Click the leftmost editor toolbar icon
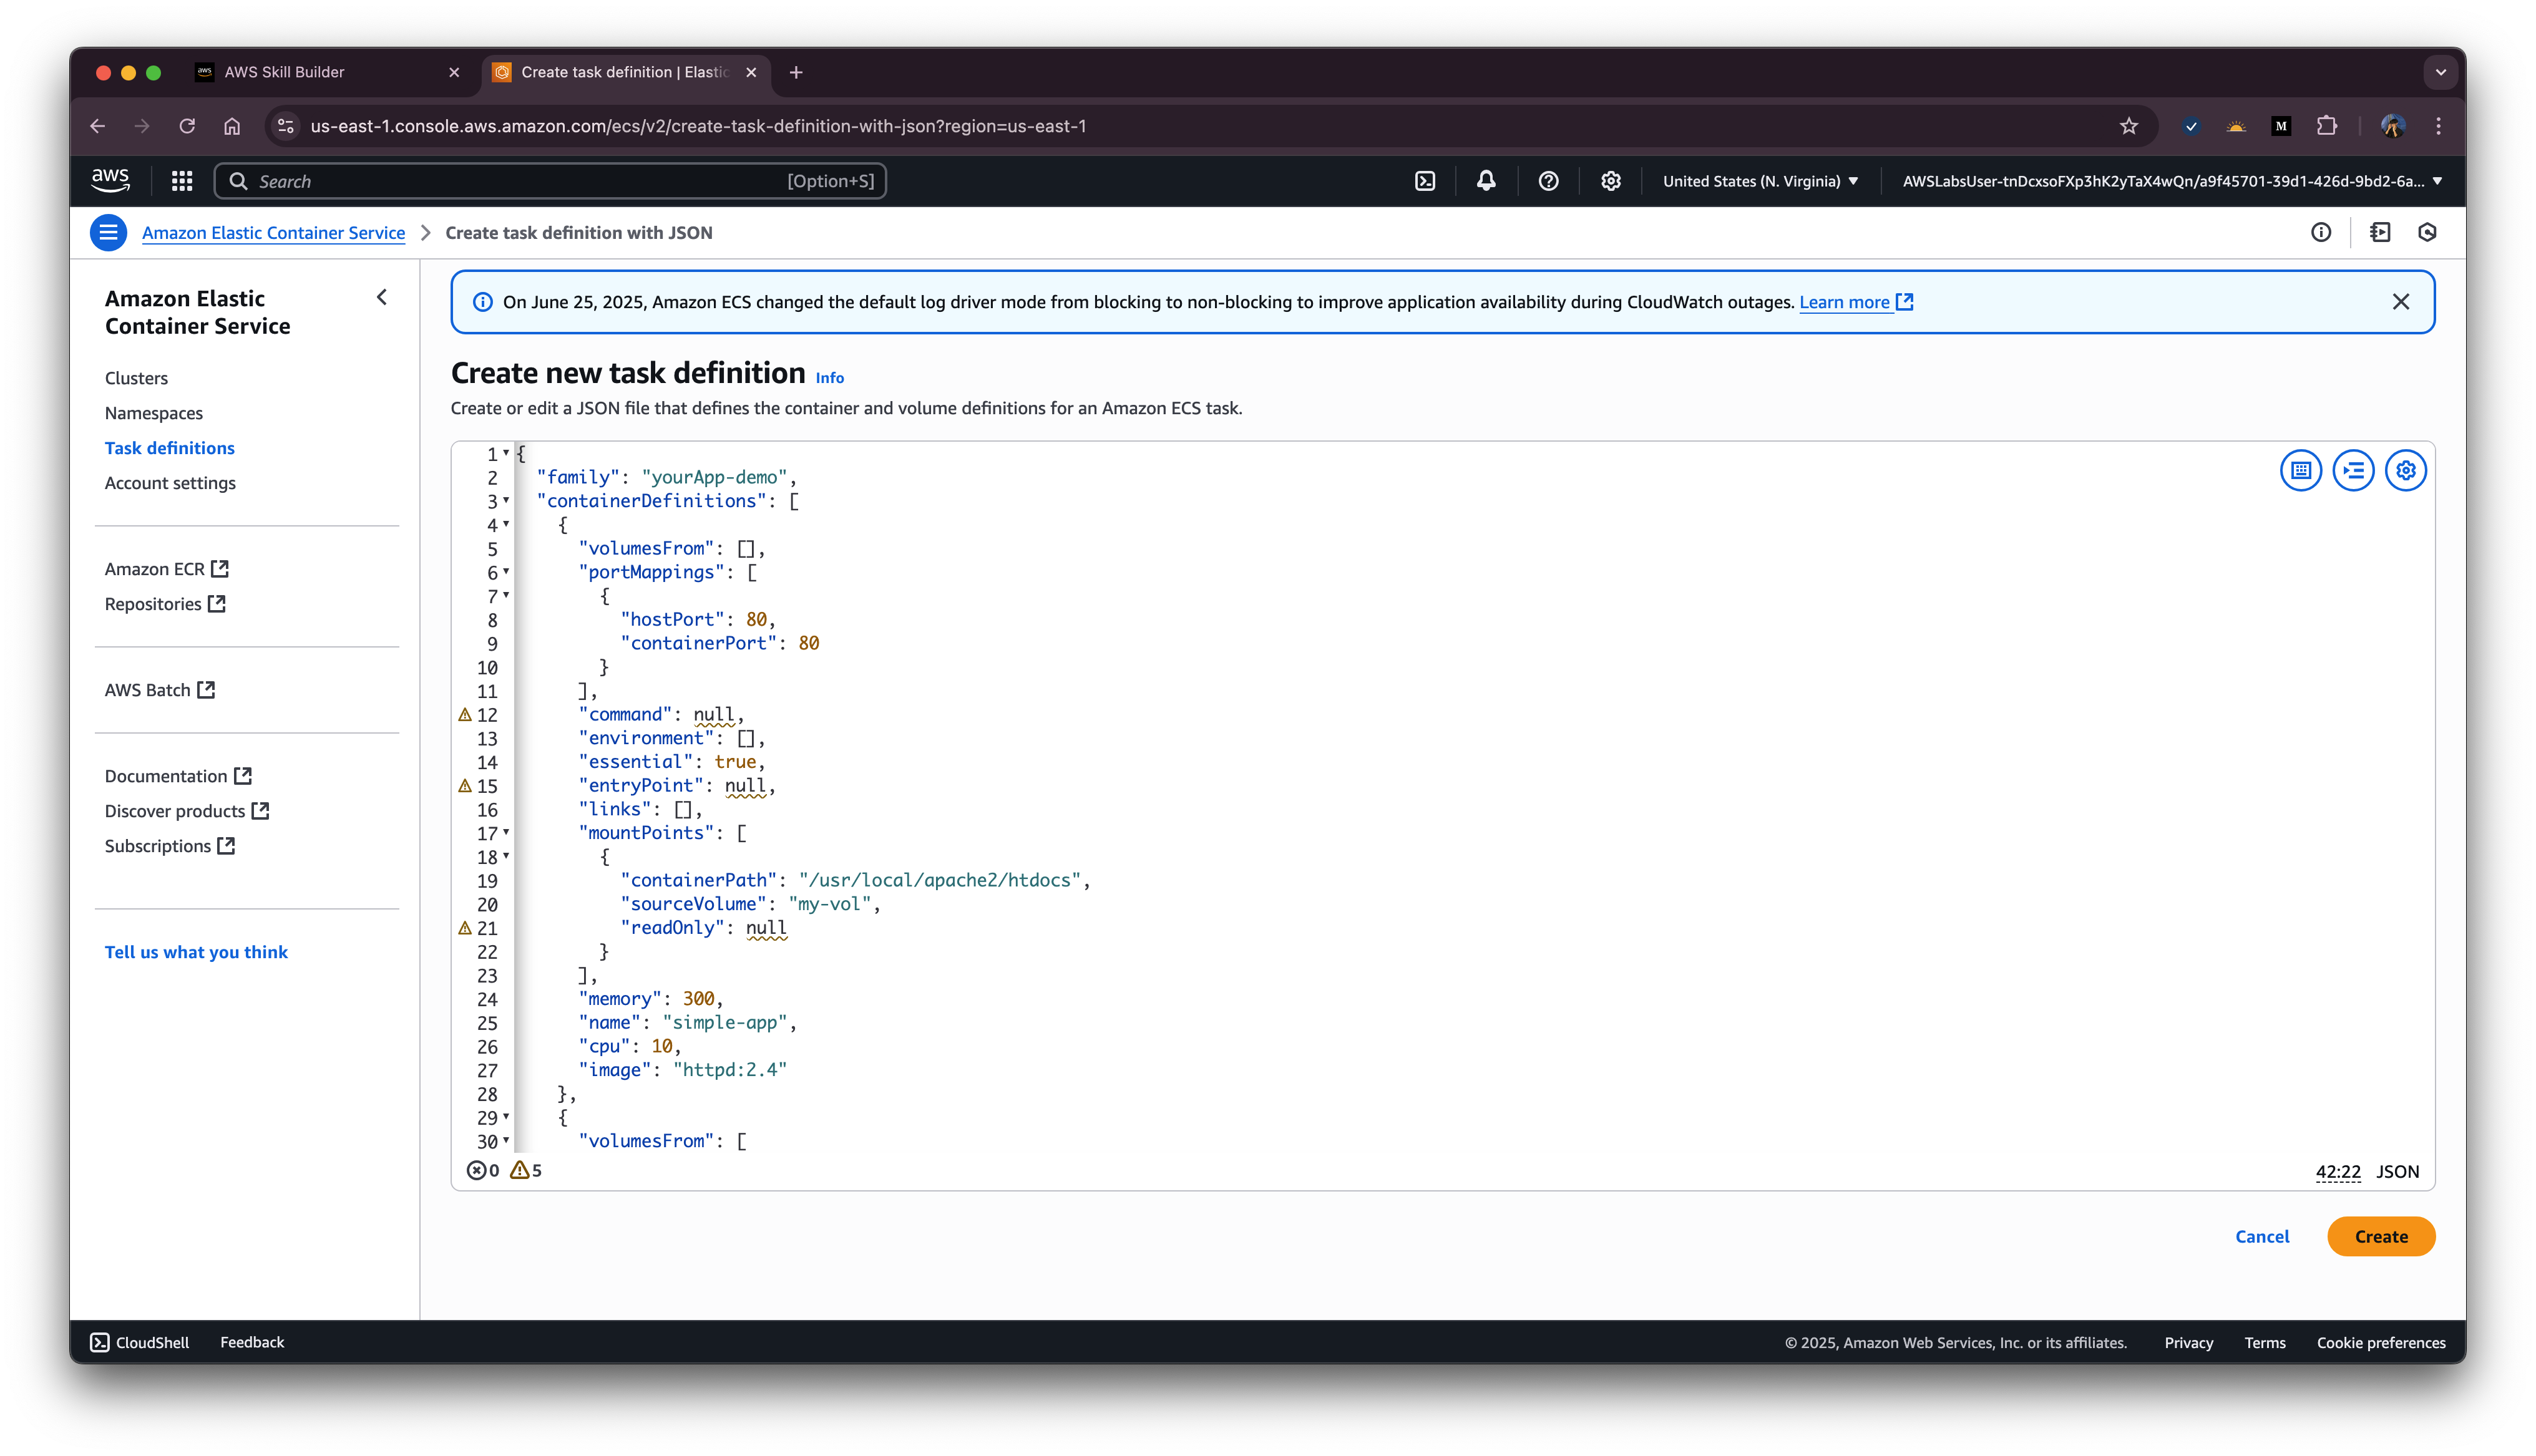Image resolution: width=2536 pixels, height=1456 pixels. (2301, 470)
